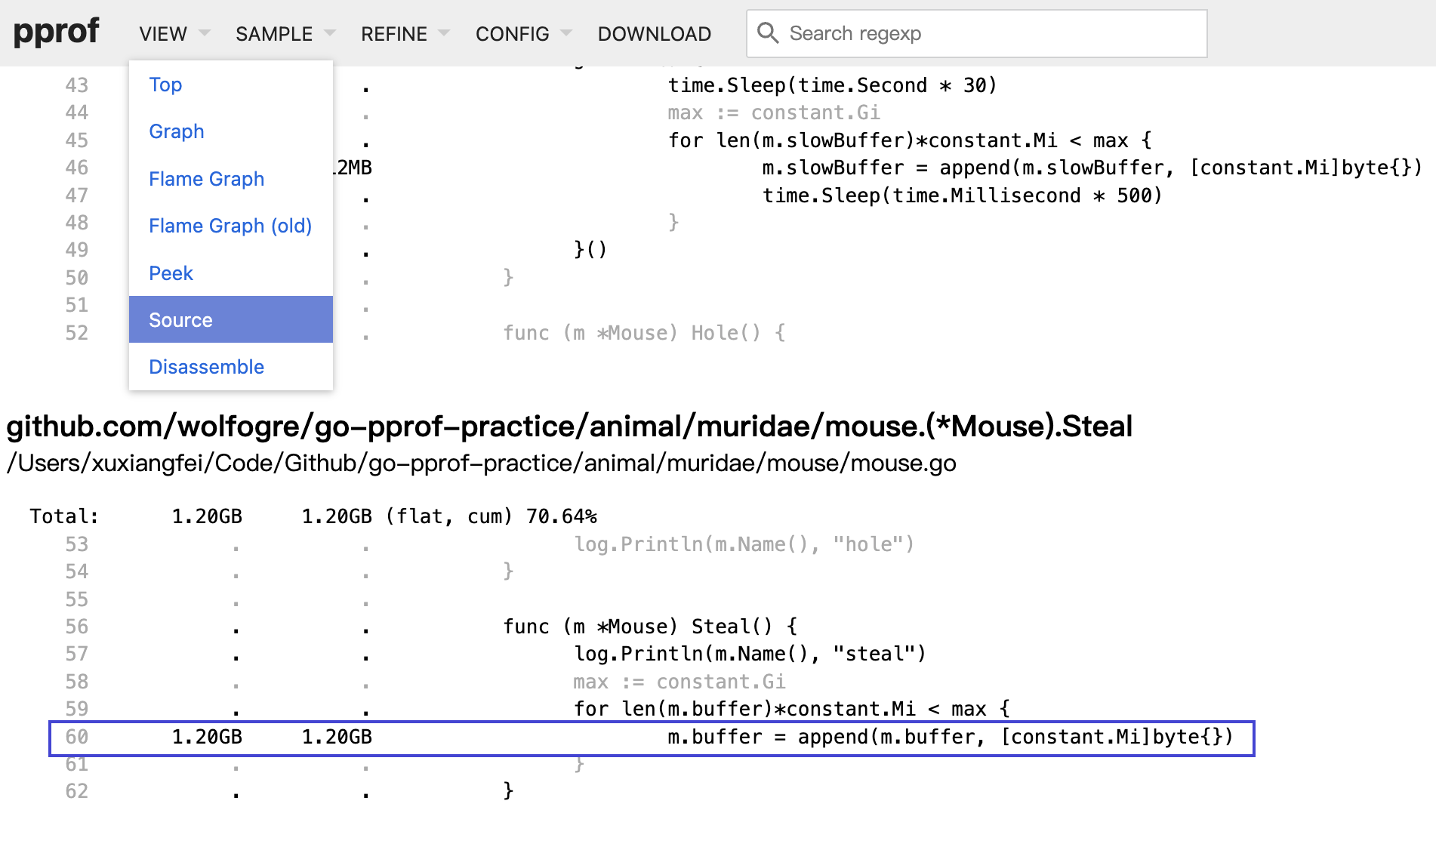1436x847 pixels.
Task: Expand the VIEW dropdown menu
Action: pos(174,34)
